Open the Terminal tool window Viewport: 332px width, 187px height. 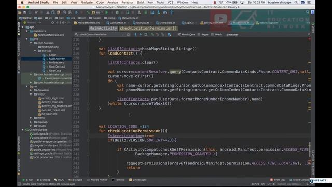pos(118,180)
